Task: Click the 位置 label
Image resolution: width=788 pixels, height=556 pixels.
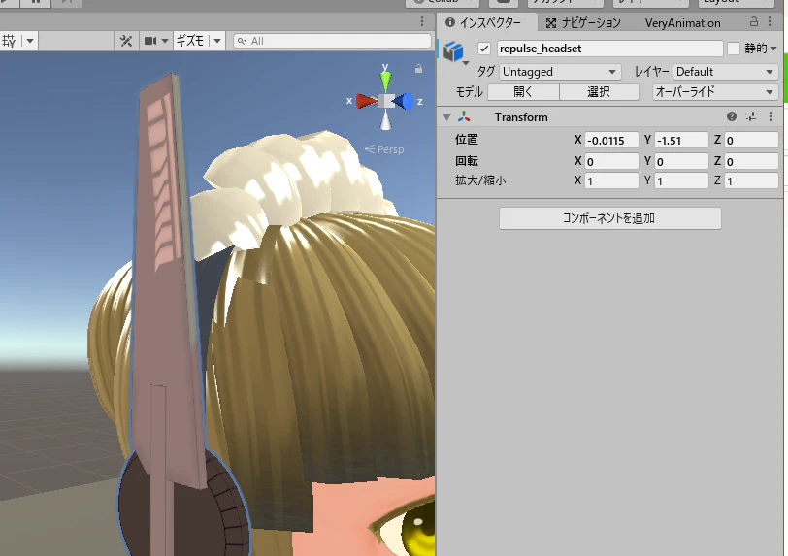Action: 467,140
